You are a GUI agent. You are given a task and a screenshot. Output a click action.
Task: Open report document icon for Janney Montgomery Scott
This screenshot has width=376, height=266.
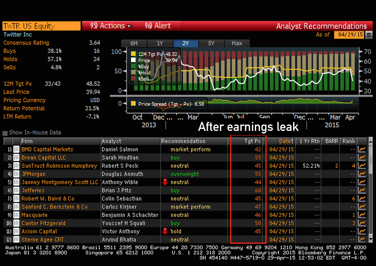pos(16,182)
